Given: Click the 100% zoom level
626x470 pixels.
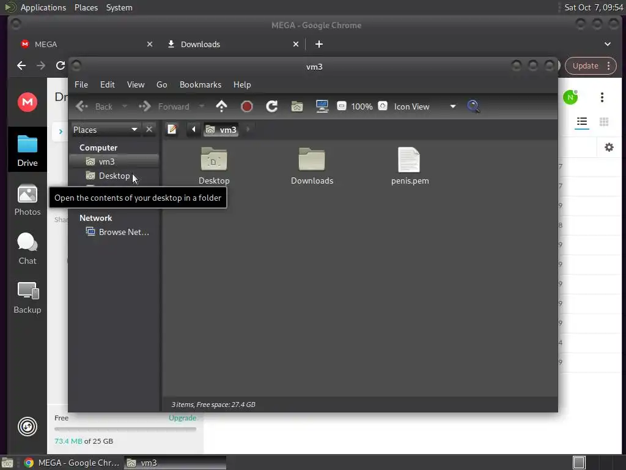Looking at the screenshot, I should coord(362,106).
